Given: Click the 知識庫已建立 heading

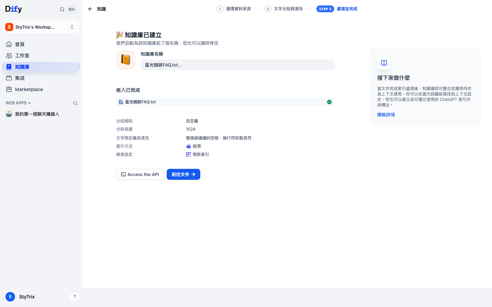Looking at the screenshot, I should pyautogui.click(x=143, y=35).
